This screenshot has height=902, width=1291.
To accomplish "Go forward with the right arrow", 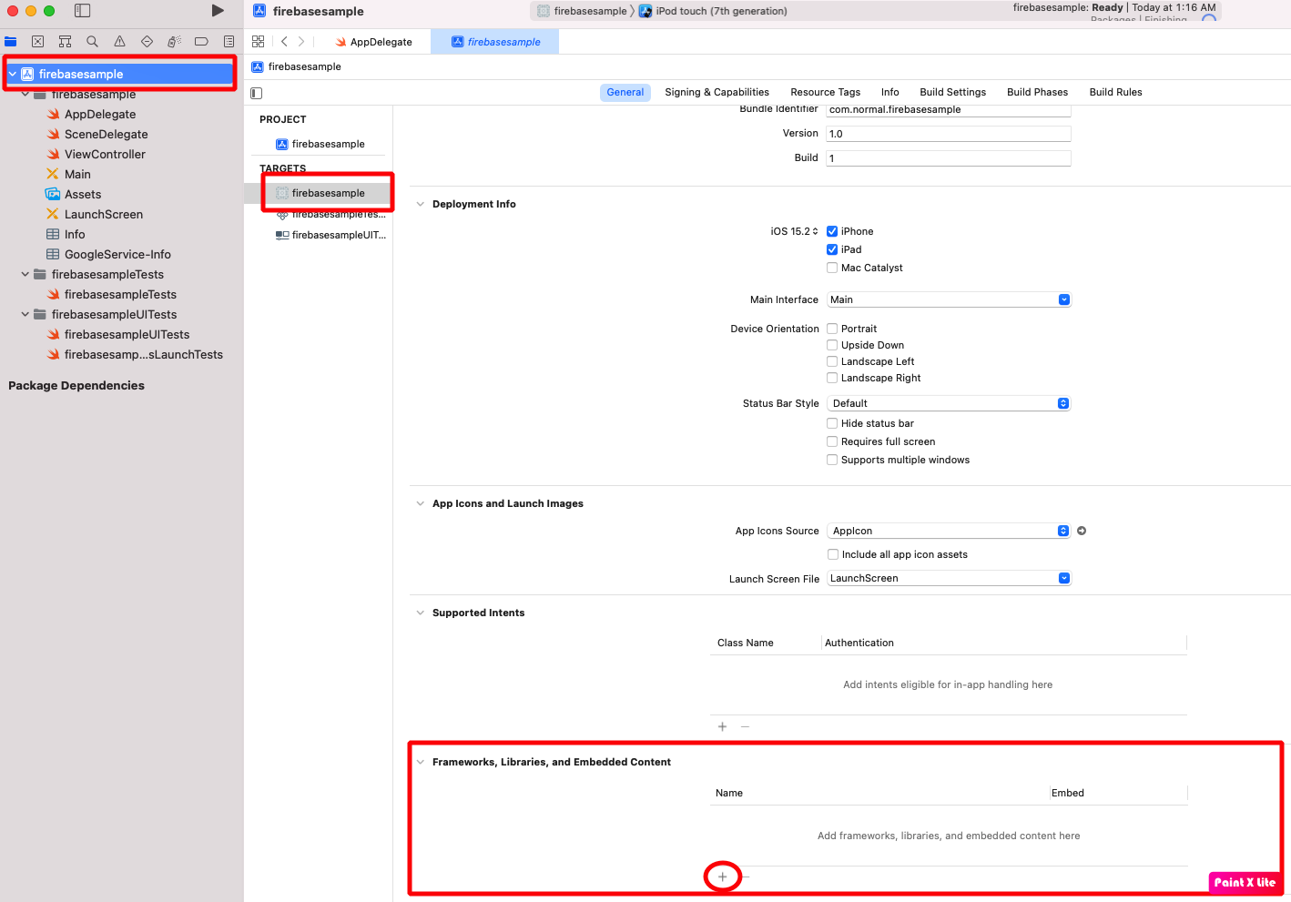I will [301, 42].
